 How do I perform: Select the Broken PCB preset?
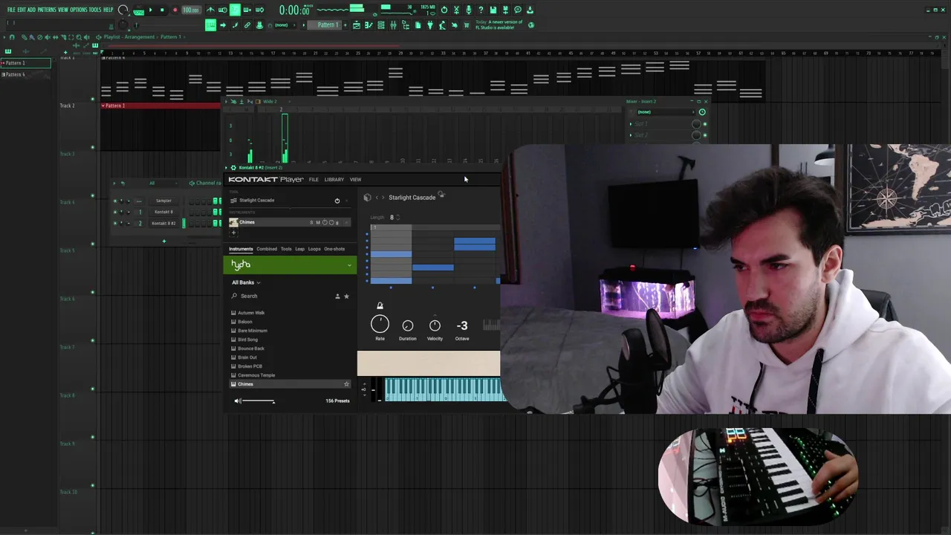point(250,366)
